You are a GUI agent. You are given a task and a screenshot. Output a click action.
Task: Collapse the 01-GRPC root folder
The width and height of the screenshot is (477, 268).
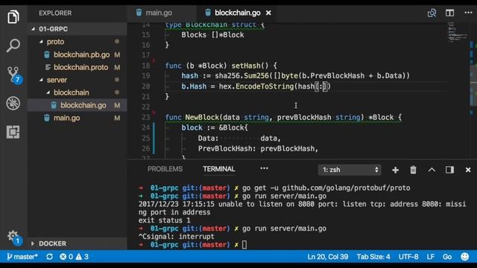(x=33, y=29)
